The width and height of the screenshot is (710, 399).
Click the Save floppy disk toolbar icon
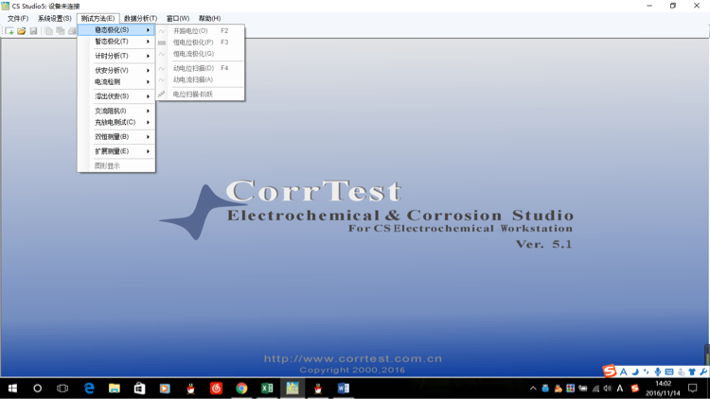pyautogui.click(x=33, y=31)
